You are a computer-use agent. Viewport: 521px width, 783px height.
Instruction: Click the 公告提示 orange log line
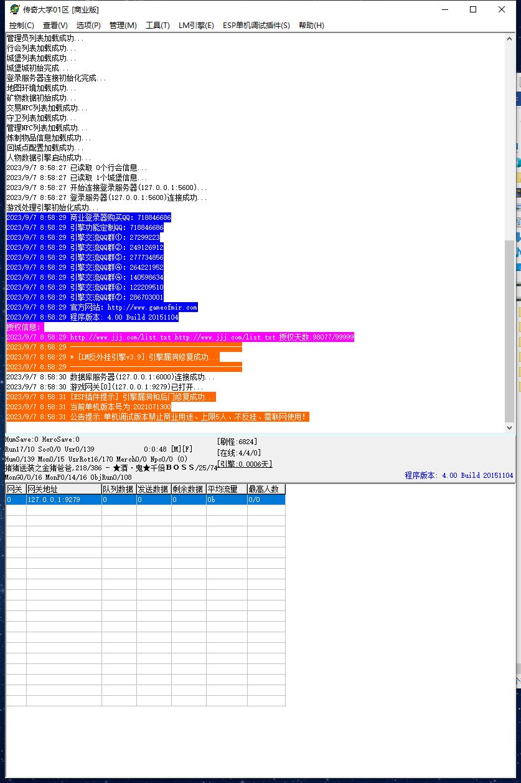(157, 417)
